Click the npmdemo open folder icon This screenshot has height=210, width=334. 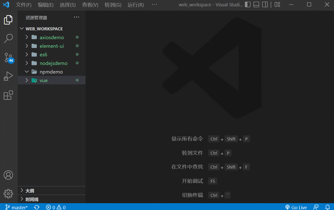(34, 72)
